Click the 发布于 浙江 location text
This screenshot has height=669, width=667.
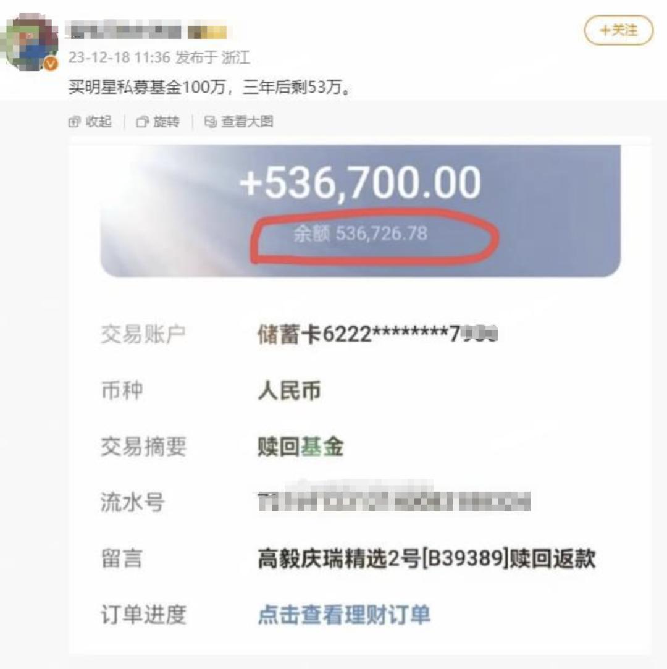coord(212,57)
